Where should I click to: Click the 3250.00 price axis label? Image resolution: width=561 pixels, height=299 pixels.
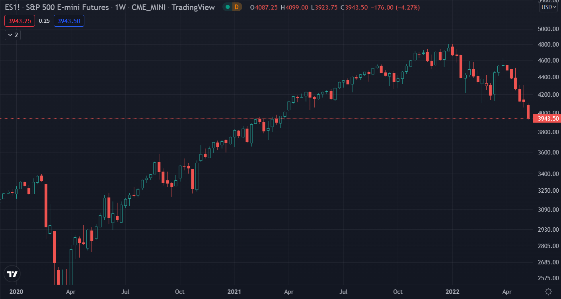[x=549, y=191]
